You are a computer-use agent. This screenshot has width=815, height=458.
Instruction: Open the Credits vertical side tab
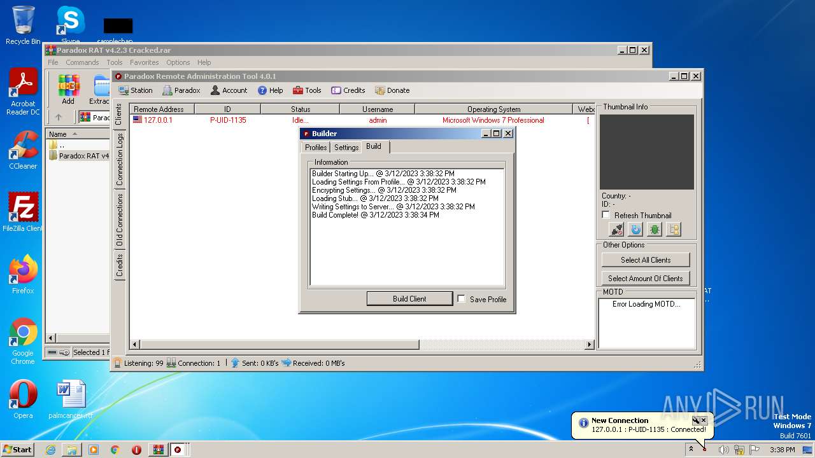(x=119, y=265)
